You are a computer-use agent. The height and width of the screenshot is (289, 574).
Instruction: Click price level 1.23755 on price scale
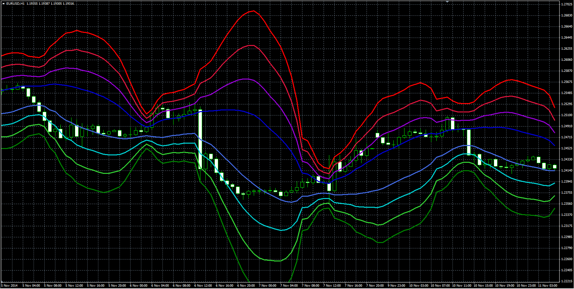coord(567,193)
